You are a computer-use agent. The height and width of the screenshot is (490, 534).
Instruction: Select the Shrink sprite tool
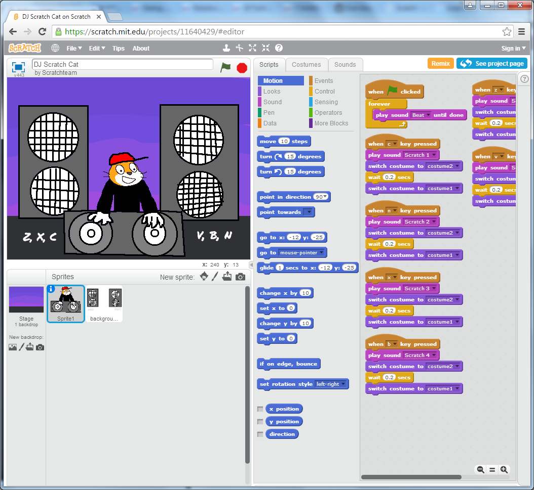coord(265,48)
